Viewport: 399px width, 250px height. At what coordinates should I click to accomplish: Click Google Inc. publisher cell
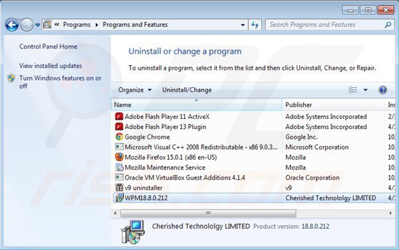pyautogui.click(x=301, y=137)
